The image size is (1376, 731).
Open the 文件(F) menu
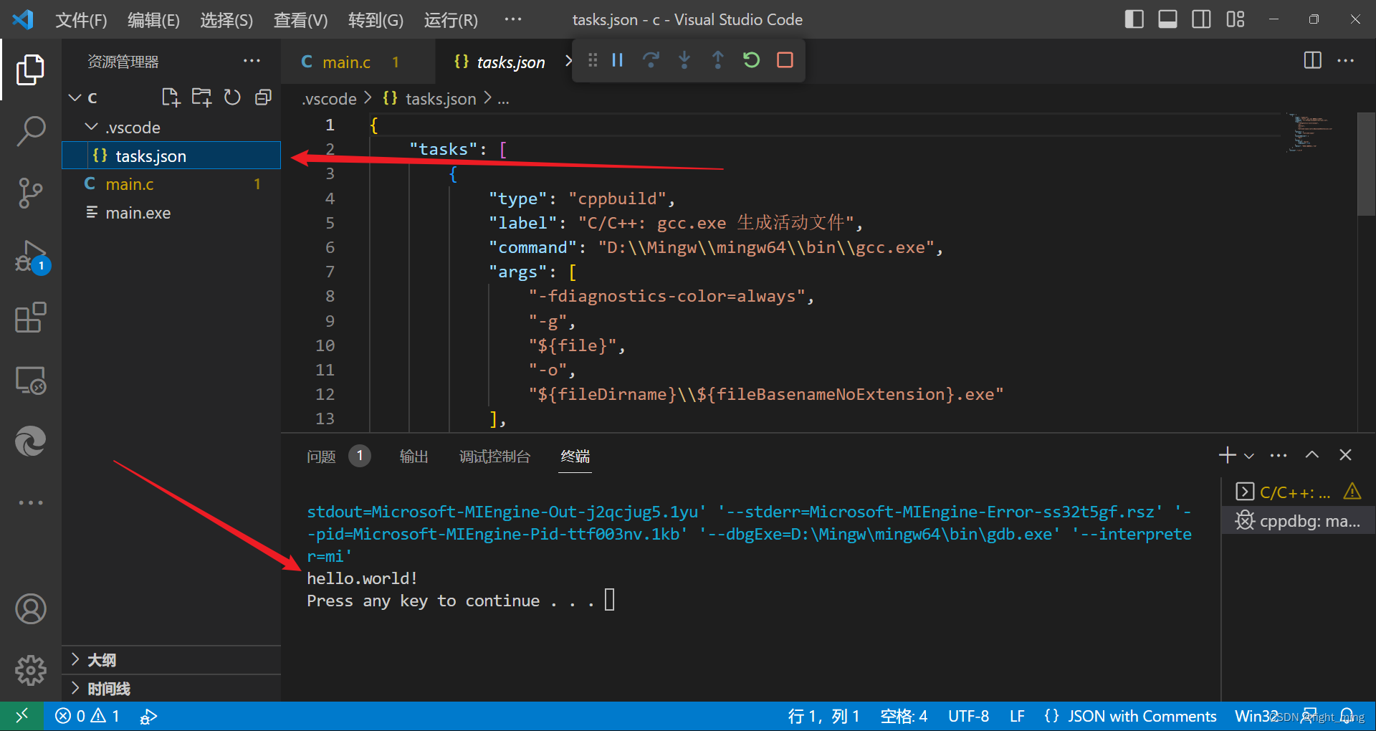tap(81, 20)
